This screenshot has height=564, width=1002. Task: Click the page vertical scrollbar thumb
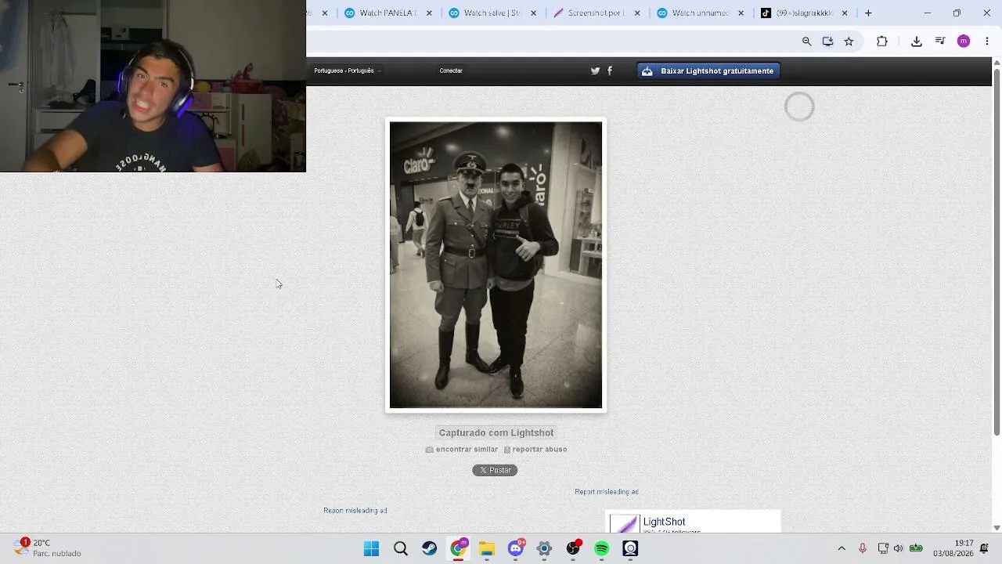tap(997, 252)
